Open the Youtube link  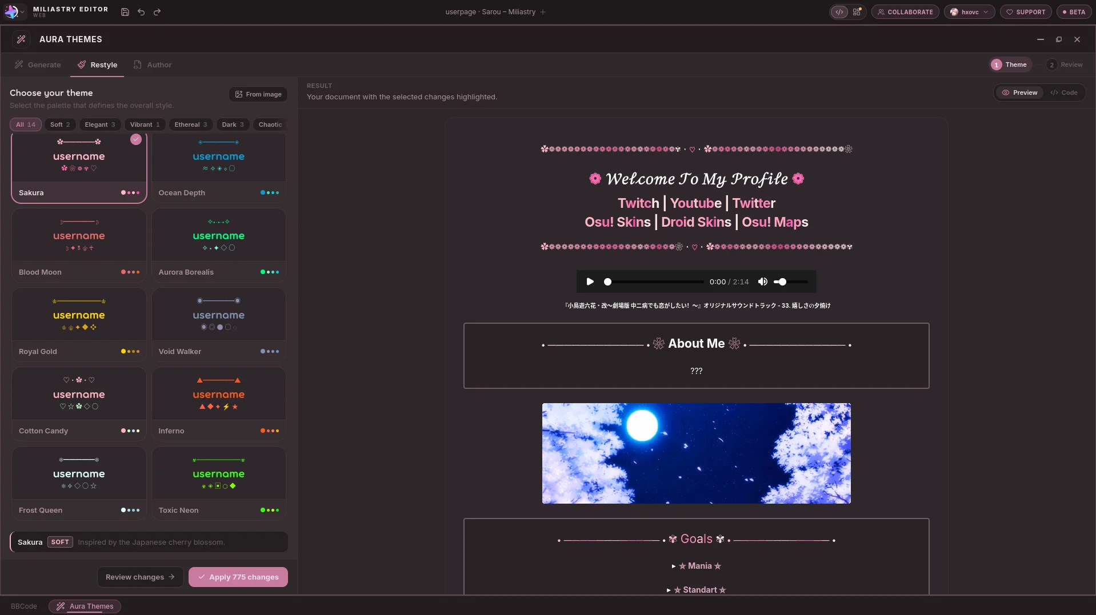click(695, 203)
